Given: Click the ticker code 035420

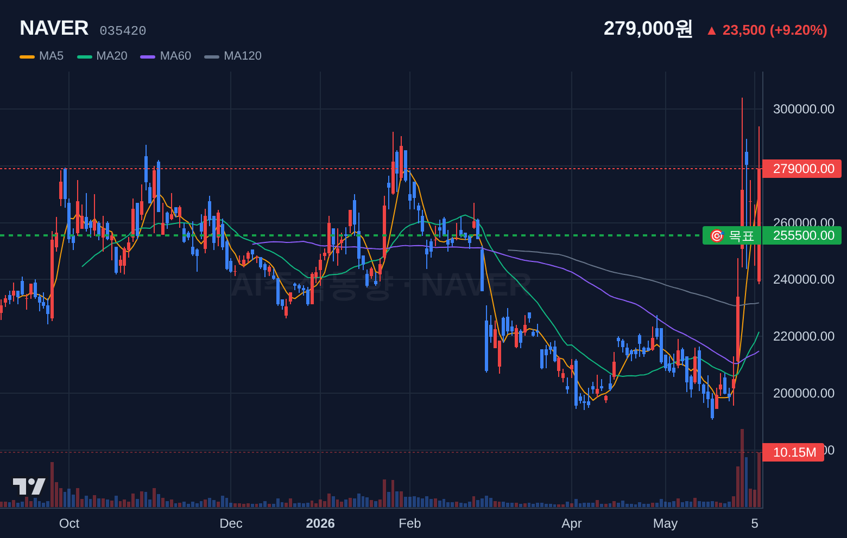Looking at the screenshot, I should [x=123, y=31].
